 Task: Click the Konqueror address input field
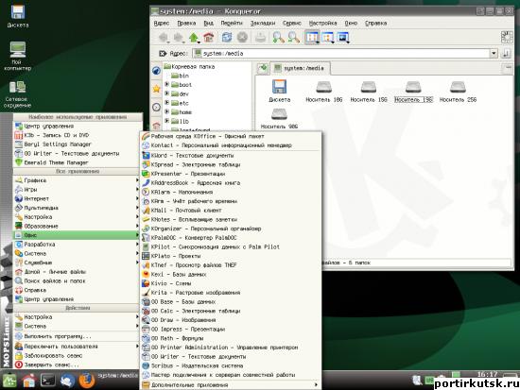[341, 53]
